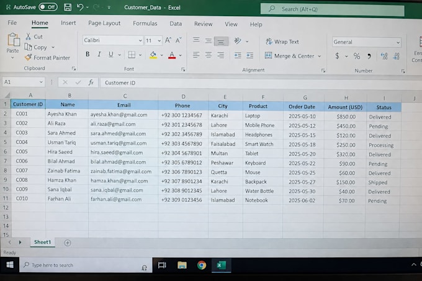Viewport: 422px width, 281px height.
Task: Click the Align Left icon
Action: (x=196, y=55)
